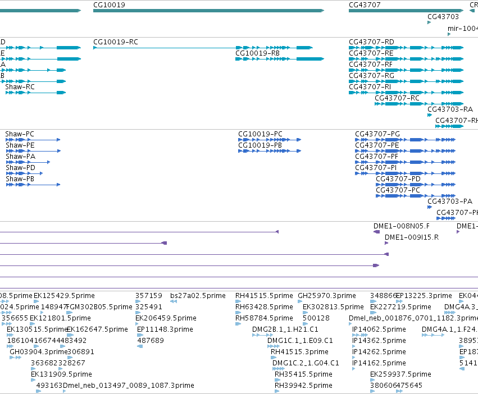Image resolution: width=478 pixels, height=394 pixels.
Task: Click the 500128 EST label
Action: click(x=316, y=318)
